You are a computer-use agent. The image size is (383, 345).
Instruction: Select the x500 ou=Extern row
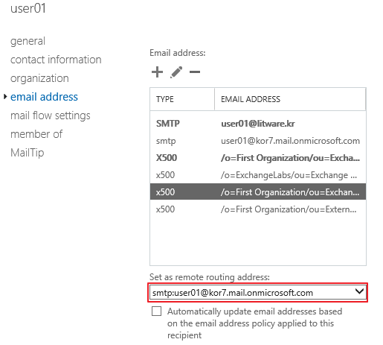click(x=258, y=209)
